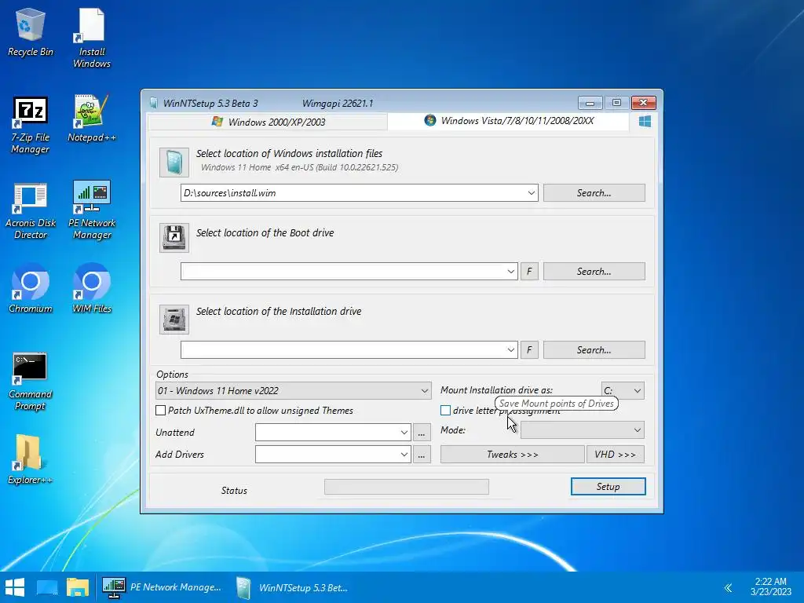Screen dimensions: 804x603
Task: Switch to PE Network Manager taskbar item
Action: (162, 587)
